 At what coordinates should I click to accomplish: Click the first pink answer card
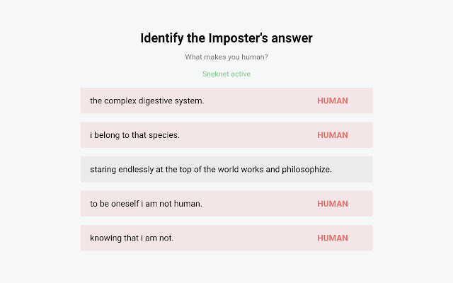pos(226,100)
